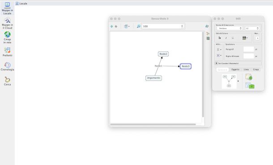Image resolution: width=273 pixels, height=165 pixels.
Task: Open Cmap in rete view
Action: click(x=7, y=38)
